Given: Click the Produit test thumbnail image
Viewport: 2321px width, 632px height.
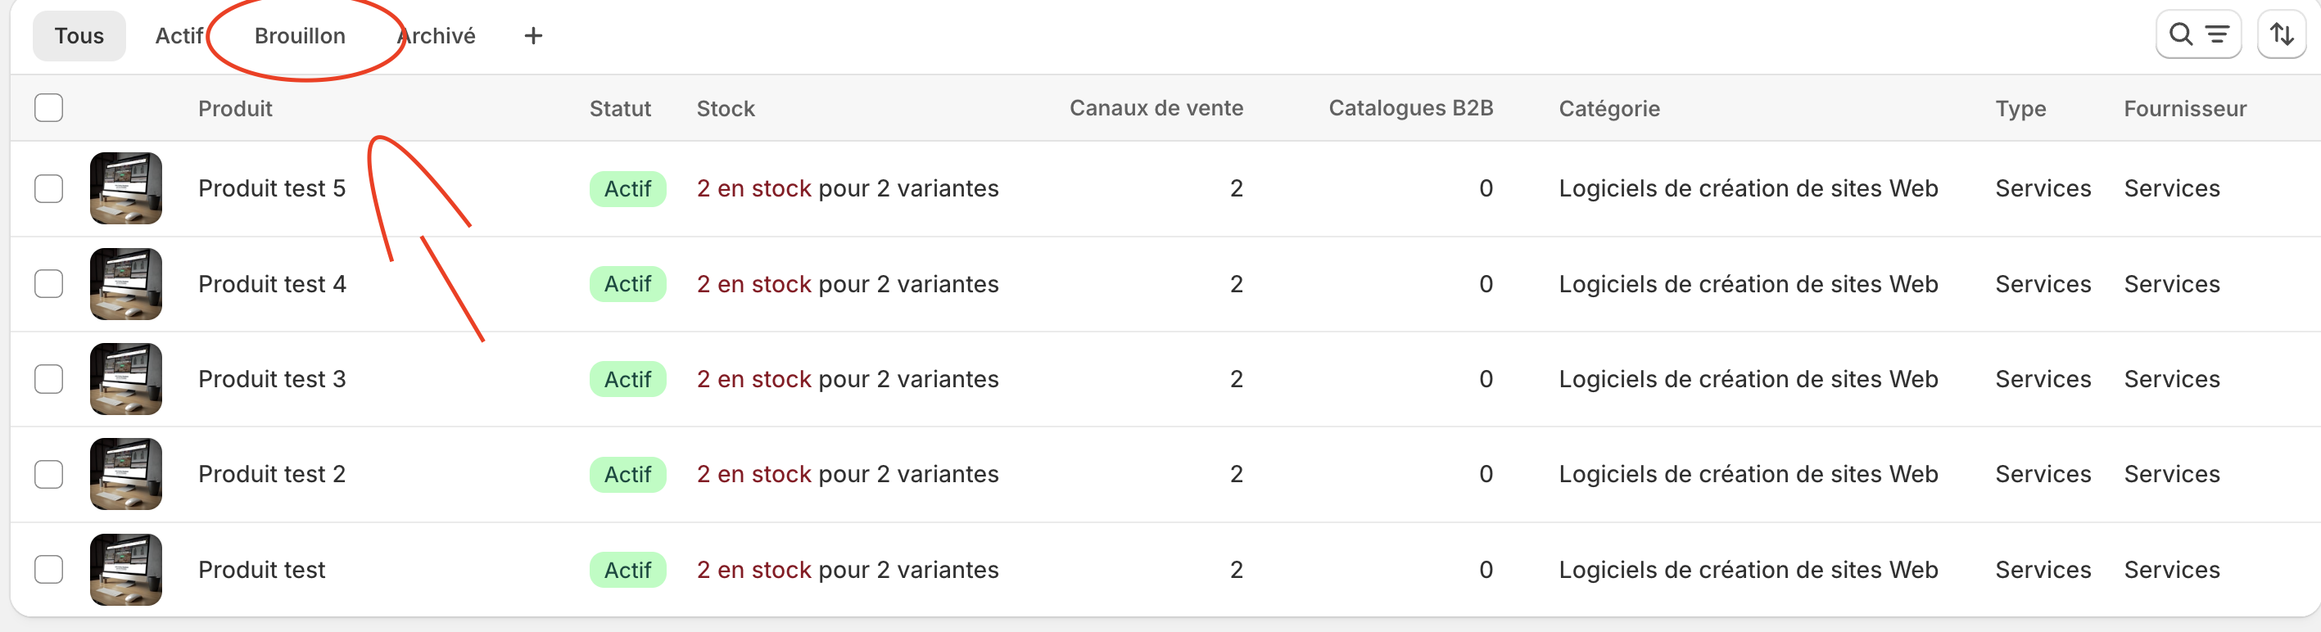Looking at the screenshot, I should tap(126, 570).
